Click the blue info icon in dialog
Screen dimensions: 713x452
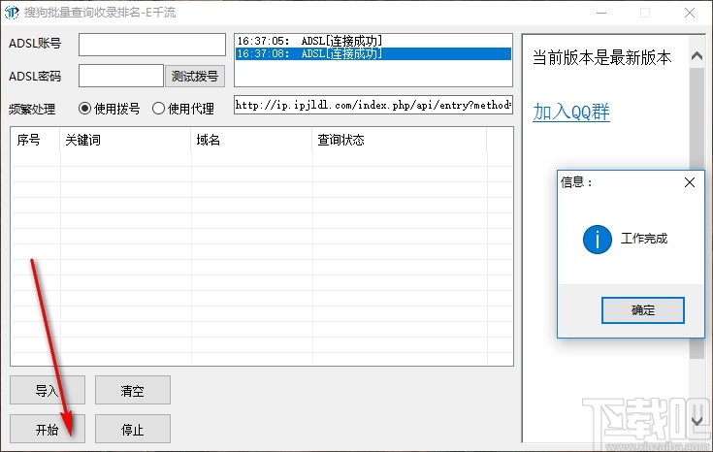(x=597, y=240)
